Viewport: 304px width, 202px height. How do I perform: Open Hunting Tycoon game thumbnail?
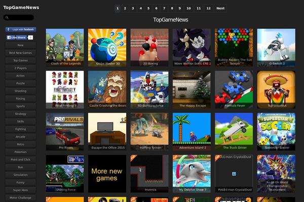click(149, 132)
